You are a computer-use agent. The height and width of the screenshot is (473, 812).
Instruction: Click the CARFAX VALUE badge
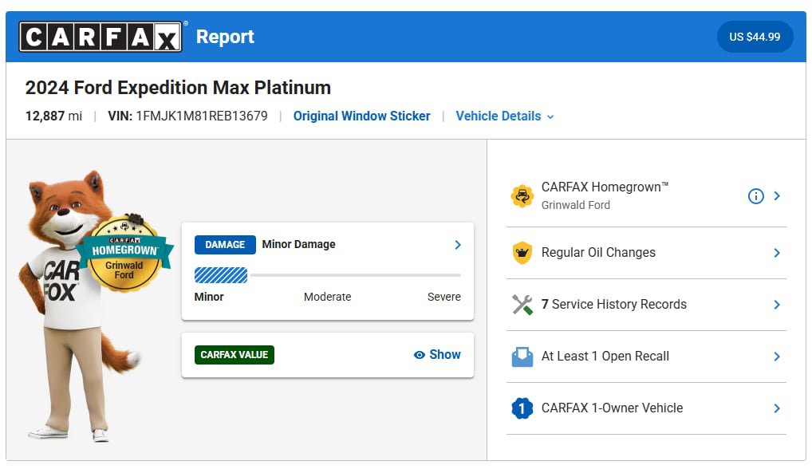(x=234, y=355)
